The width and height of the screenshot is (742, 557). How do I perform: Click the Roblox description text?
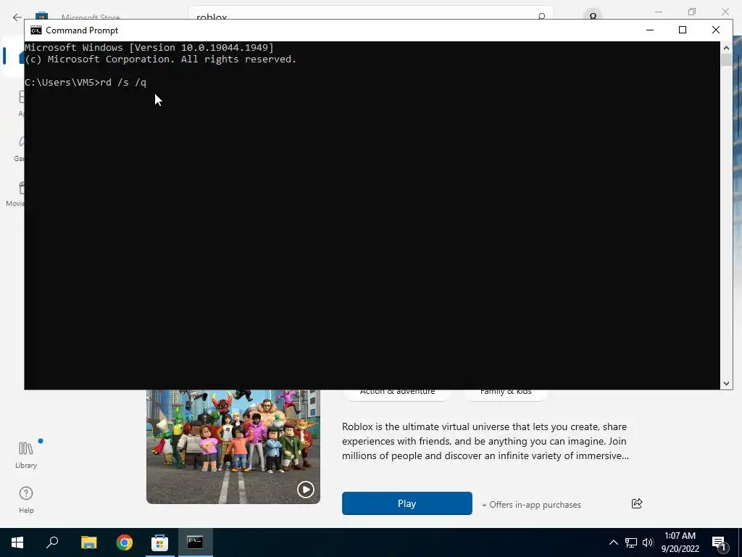point(485,441)
